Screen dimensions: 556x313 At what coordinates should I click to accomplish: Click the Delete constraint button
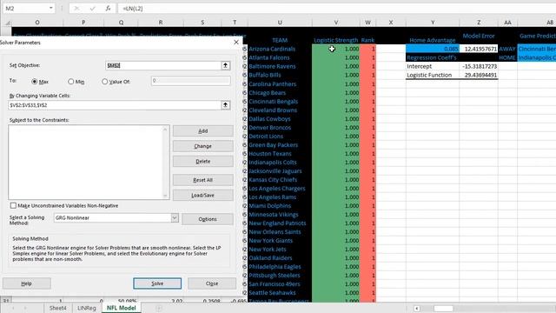tap(202, 162)
